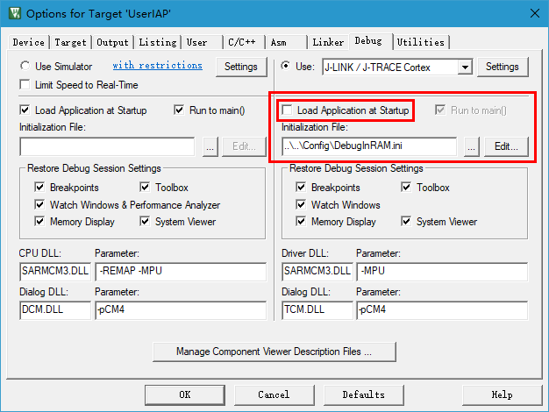Toggle J-LINK Toolbox checkbox
Viewport: 549px width, 412px height.
pyautogui.click(x=406, y=187)
